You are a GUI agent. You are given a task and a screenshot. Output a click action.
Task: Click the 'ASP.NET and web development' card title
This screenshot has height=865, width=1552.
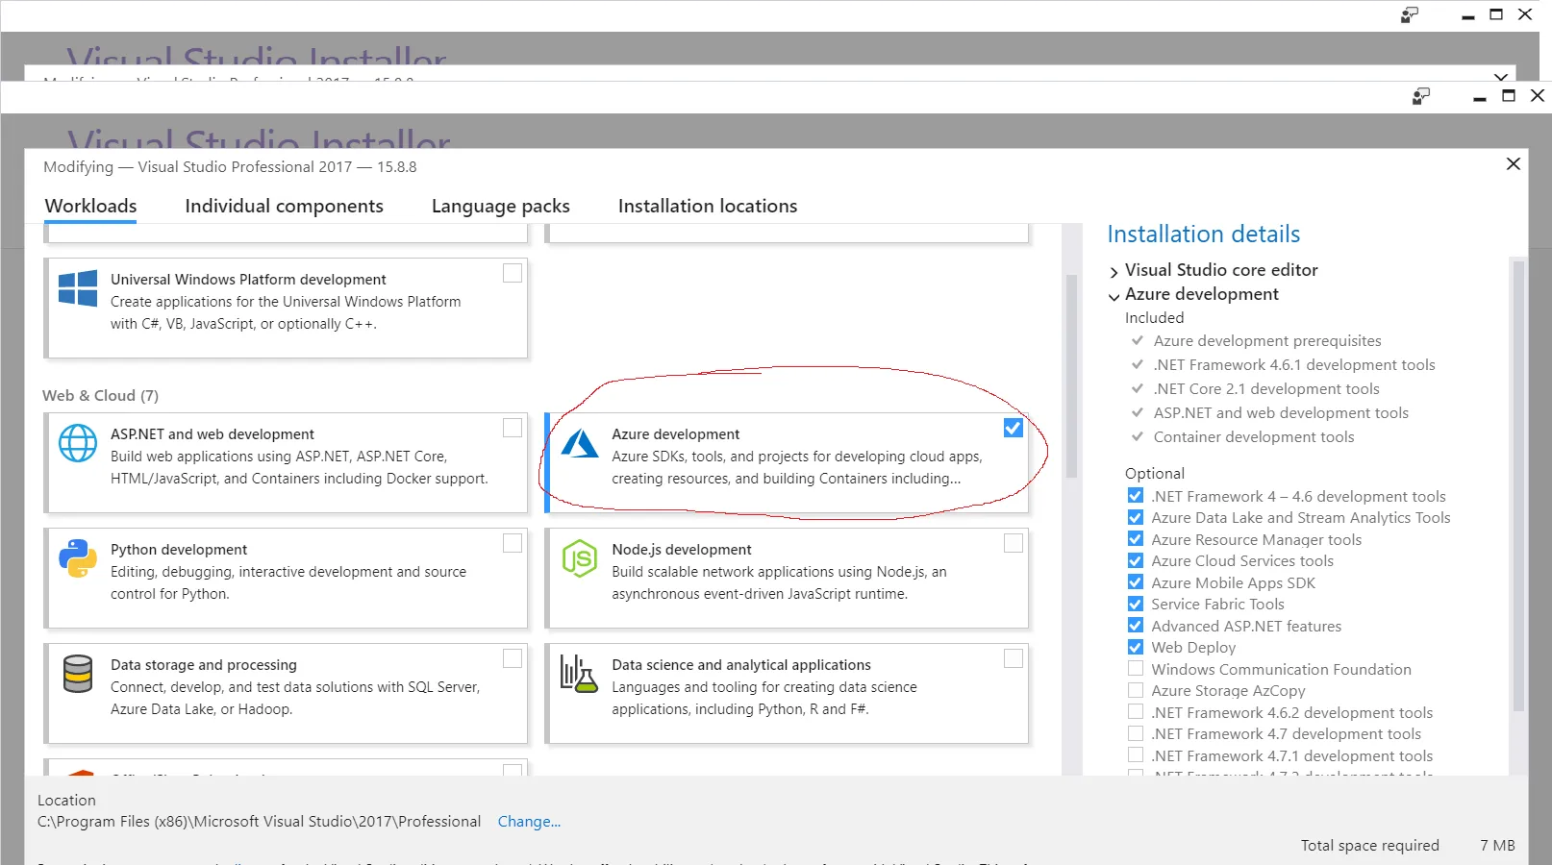(213, 434)
